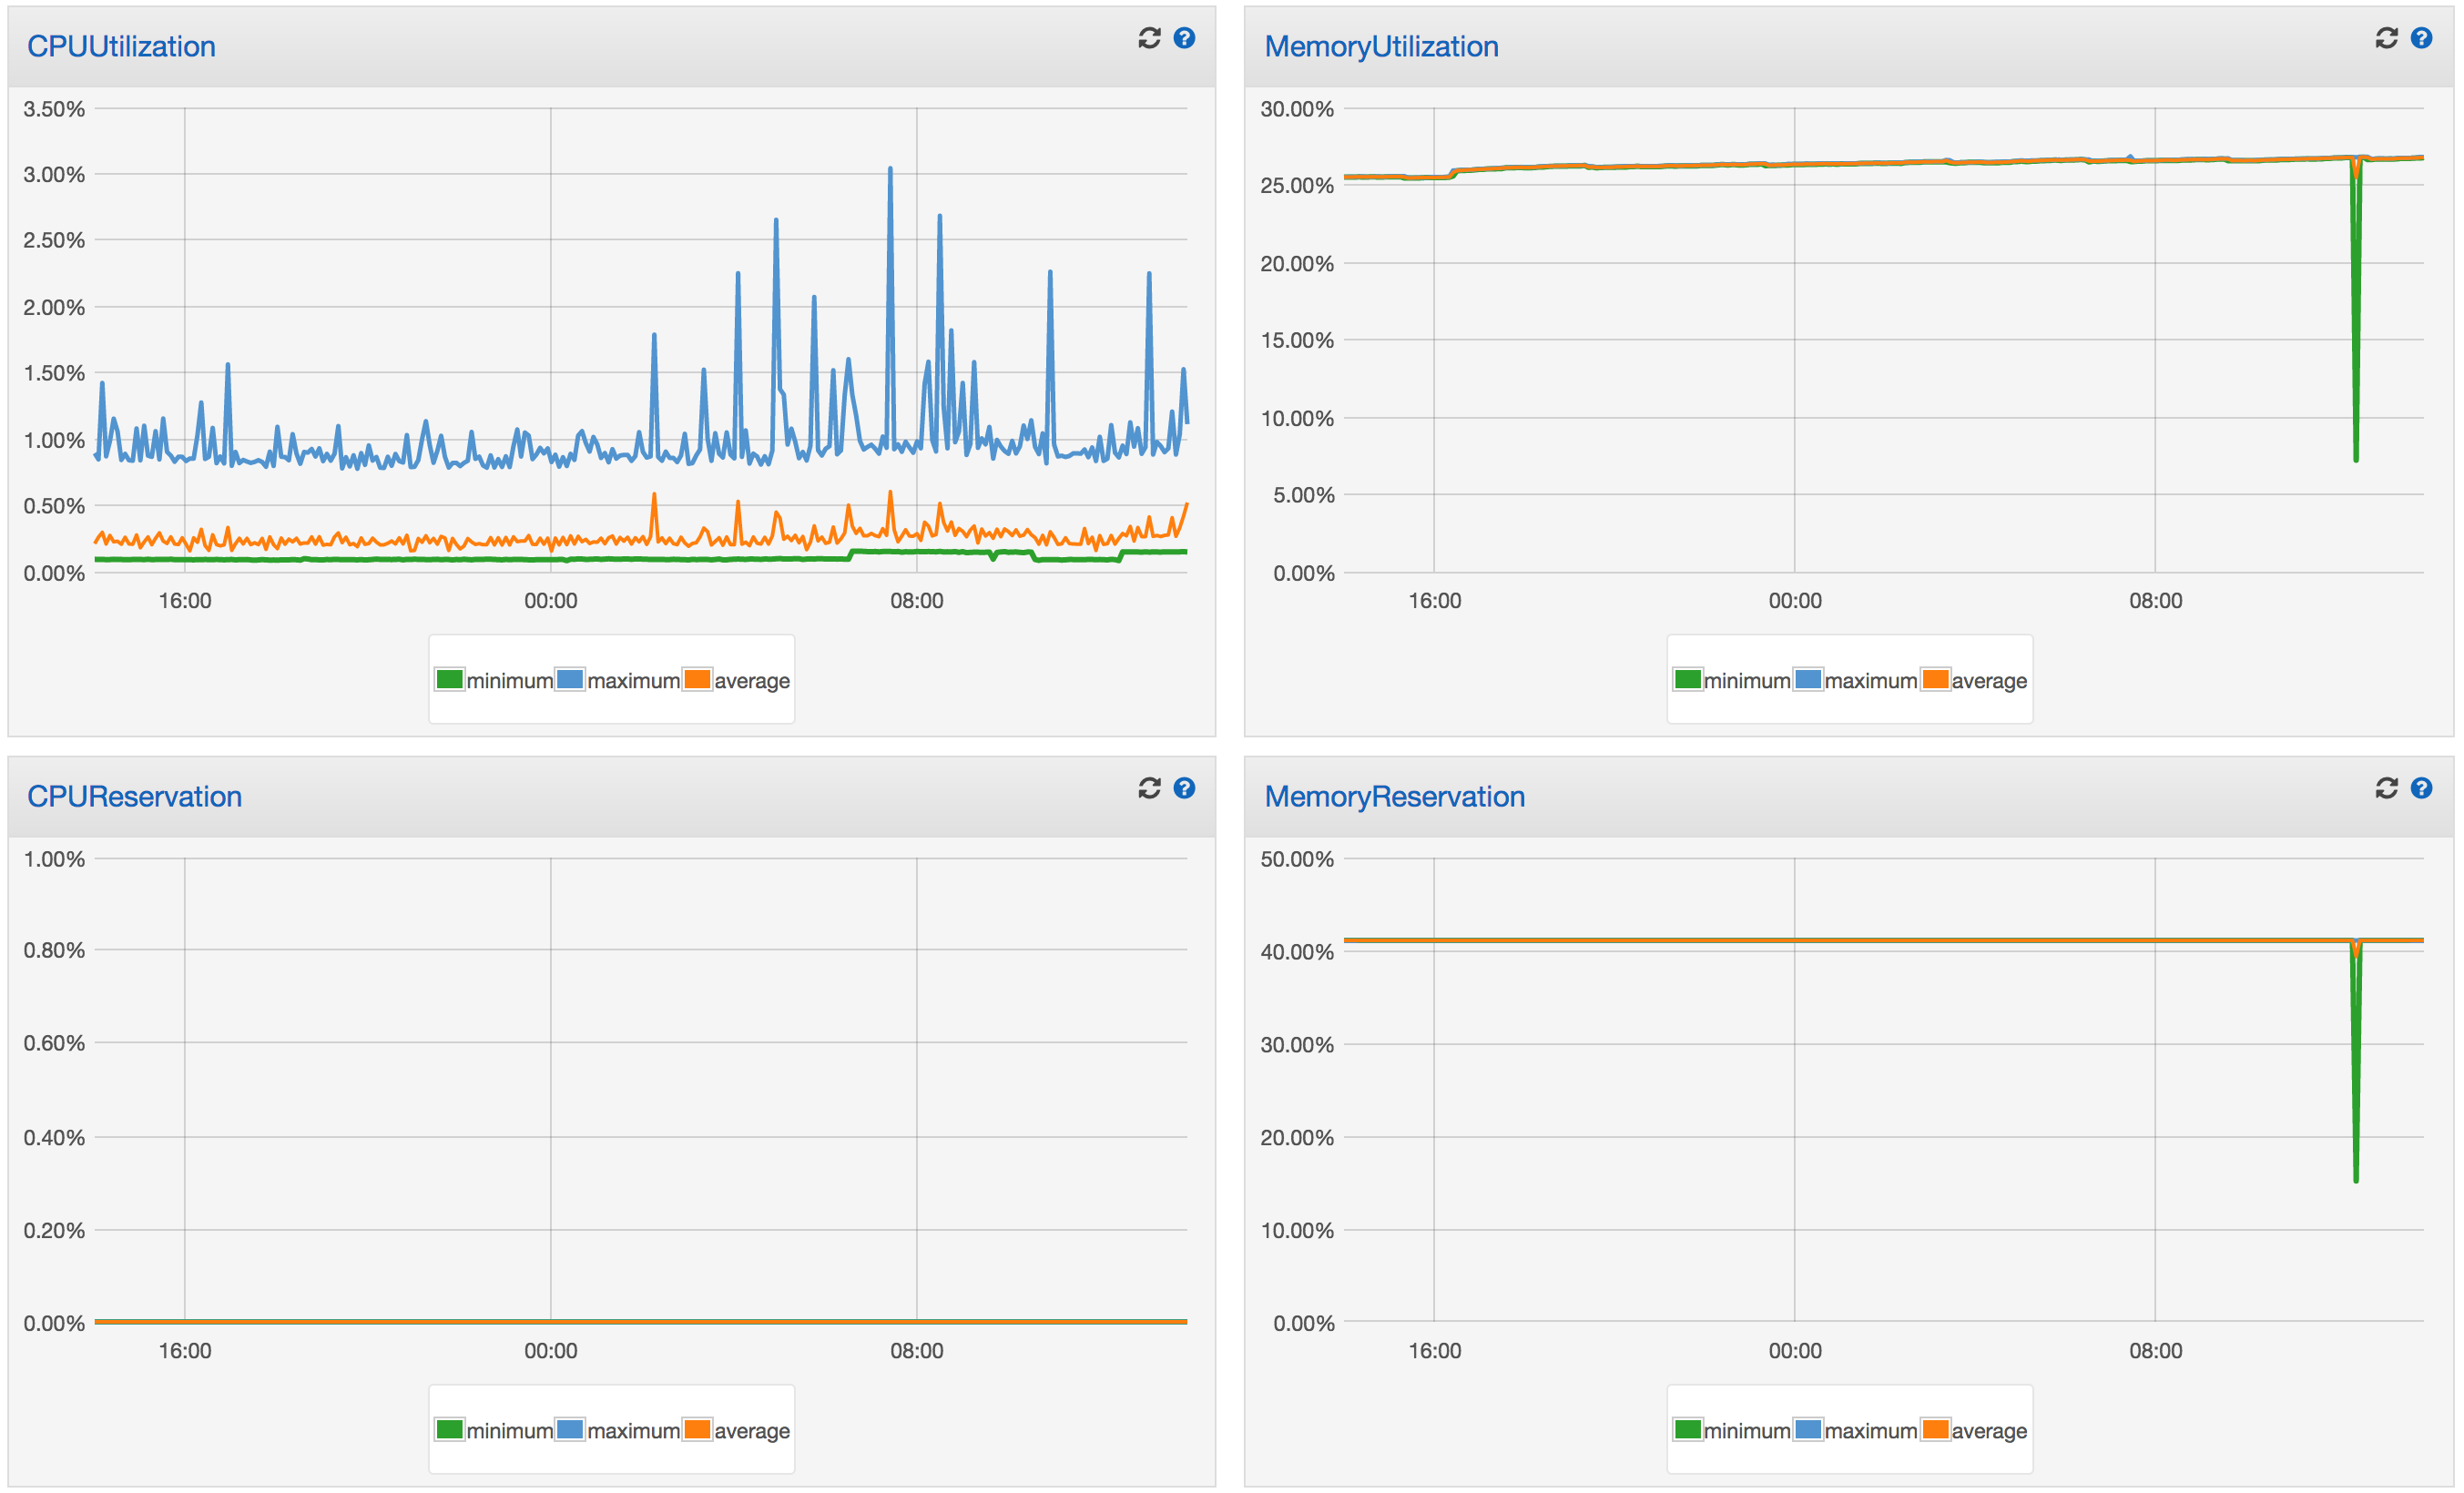The width and height of the screenshot is (2464, 1493).
Task: Click orange average swatch in the MemoryUtilization legend
Action: 1935,680
